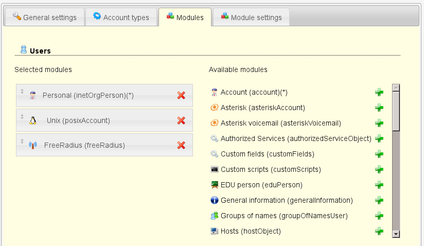Add EDU person module

pyautogui.click(x=379, y=185)
